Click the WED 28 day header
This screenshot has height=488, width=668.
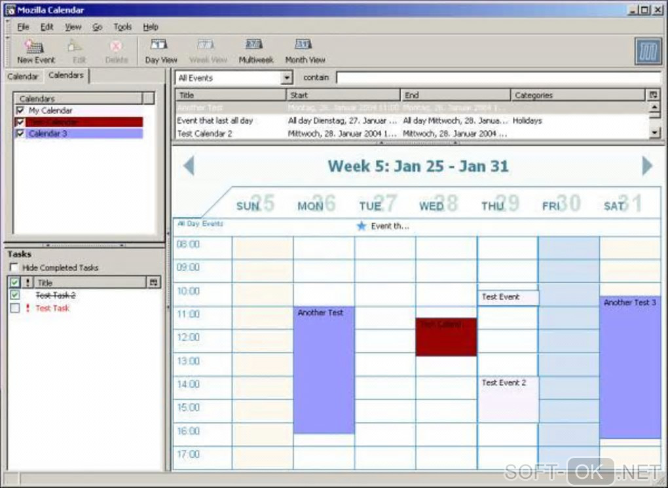tap(439, 203)
